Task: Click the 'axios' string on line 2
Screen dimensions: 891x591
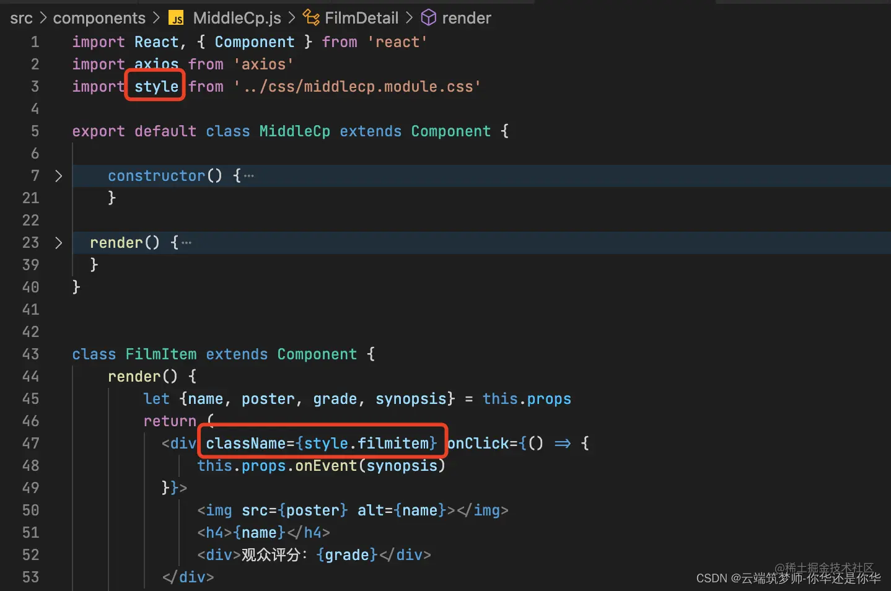Action: (x=263, y=64)
